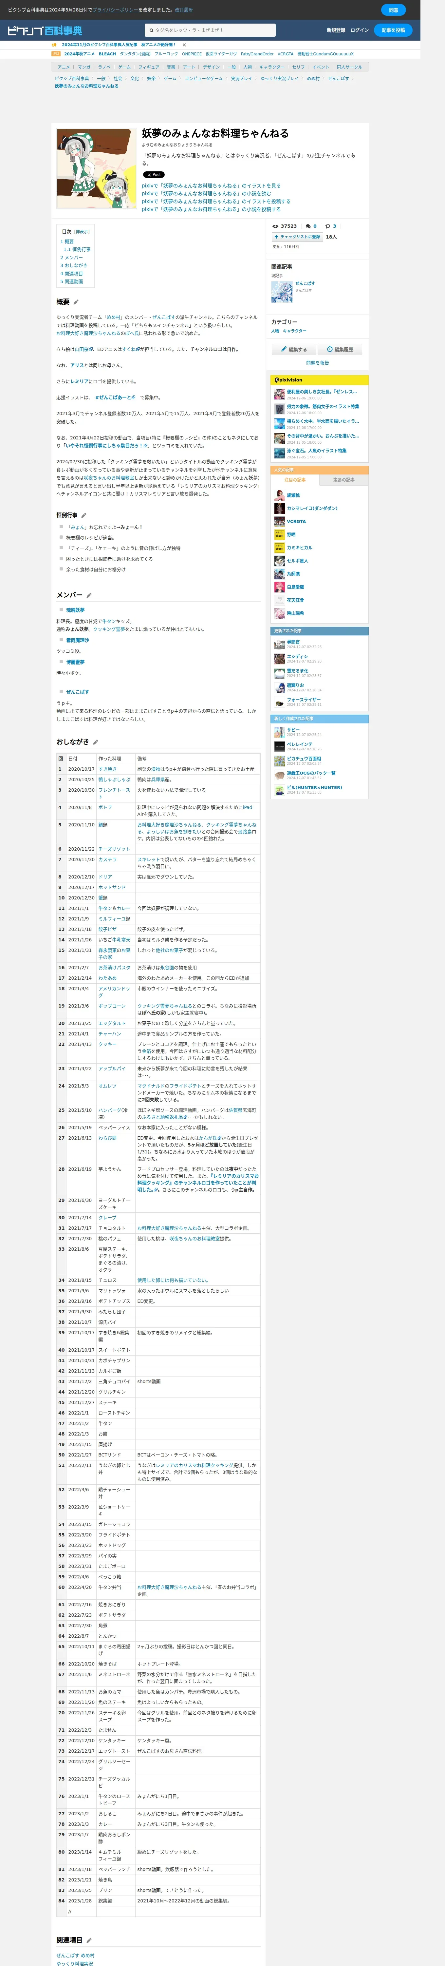Jump to 1.1 恒例行事 in contents
This screenshot has height=1966, width=445.
(x=77, y=250)
